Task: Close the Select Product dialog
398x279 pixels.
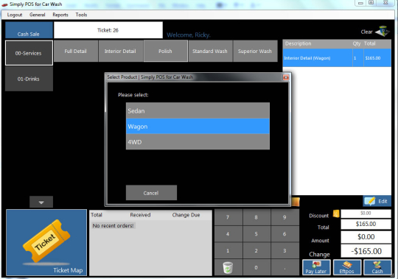Action: pos(286,77)
